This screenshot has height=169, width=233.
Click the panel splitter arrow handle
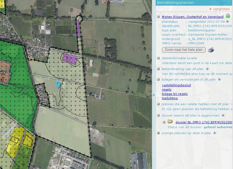point(154,95)
